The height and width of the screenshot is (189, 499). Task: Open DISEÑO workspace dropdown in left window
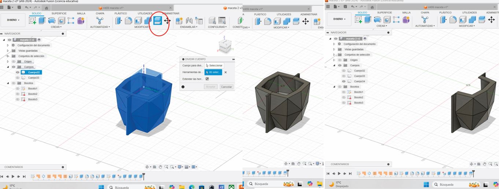tap(14, 20)
